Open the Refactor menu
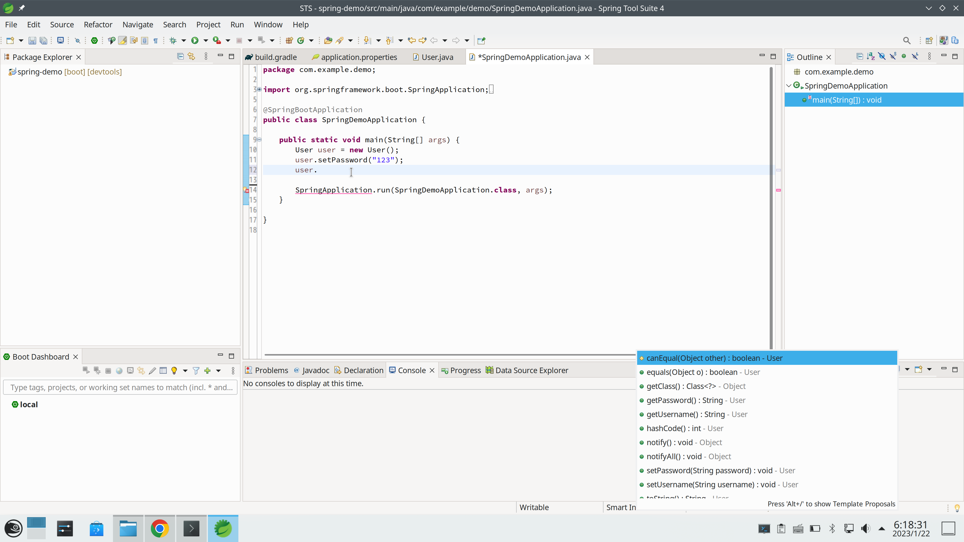This screenshot has width=964, height=542. pyautogui.click(x=98, y=24)
